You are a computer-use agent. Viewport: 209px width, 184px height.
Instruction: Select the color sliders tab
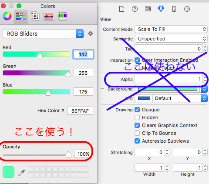pyautogui.click(x=21, y=16)
